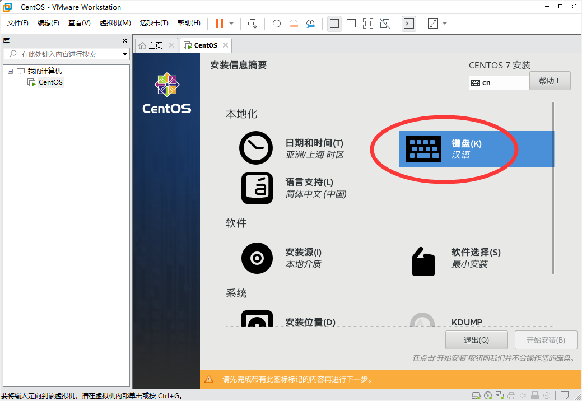Image resolution: width=582 pixels, height=401 pixels.
Task: Open the snapshot manager wrench-clock icon
Action: pyautogui.click(x=310, y=24)
